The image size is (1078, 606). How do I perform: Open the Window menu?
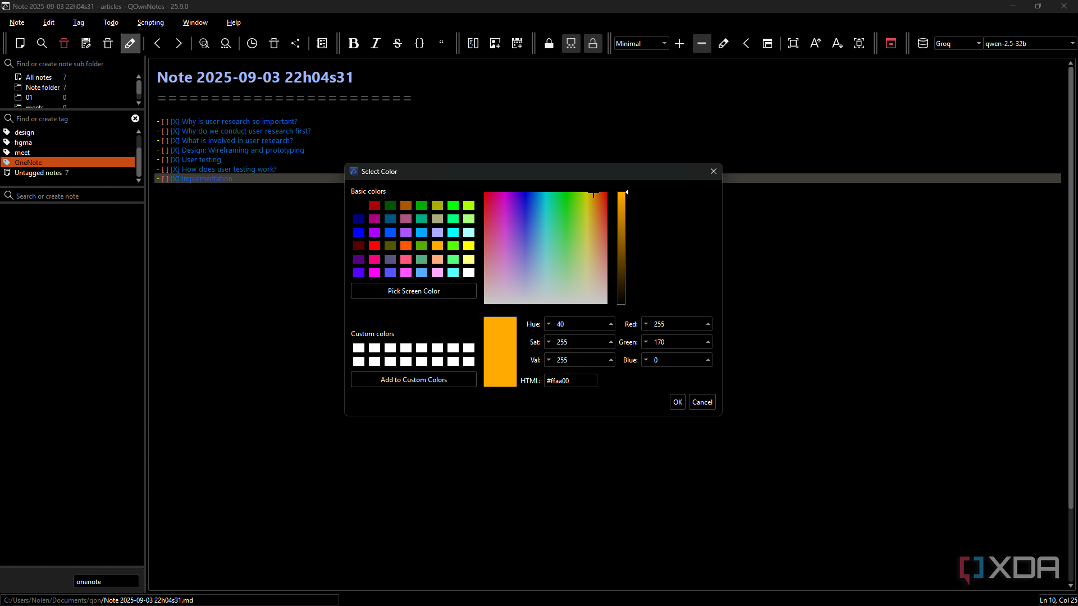[x=195, y=22]
